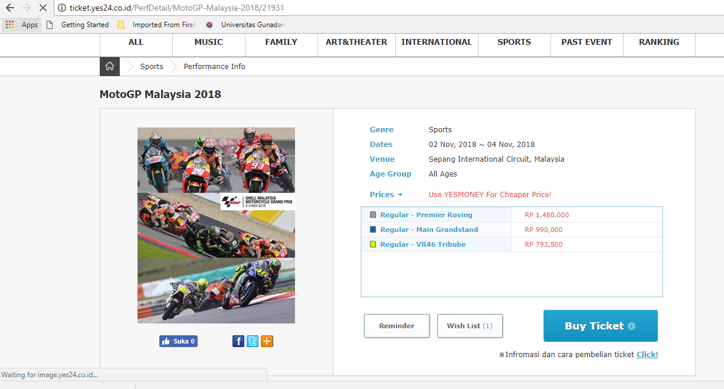This screenshot has width=724, height=389.
Task: Go to site home via house icon
Action: click(x=110, y=66)
